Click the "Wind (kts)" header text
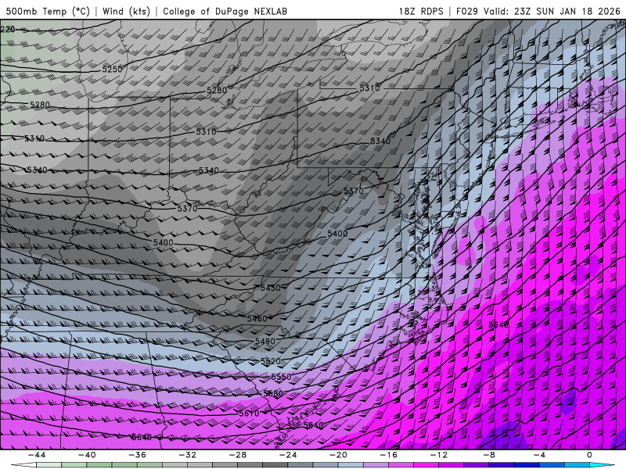 [126, 11]
